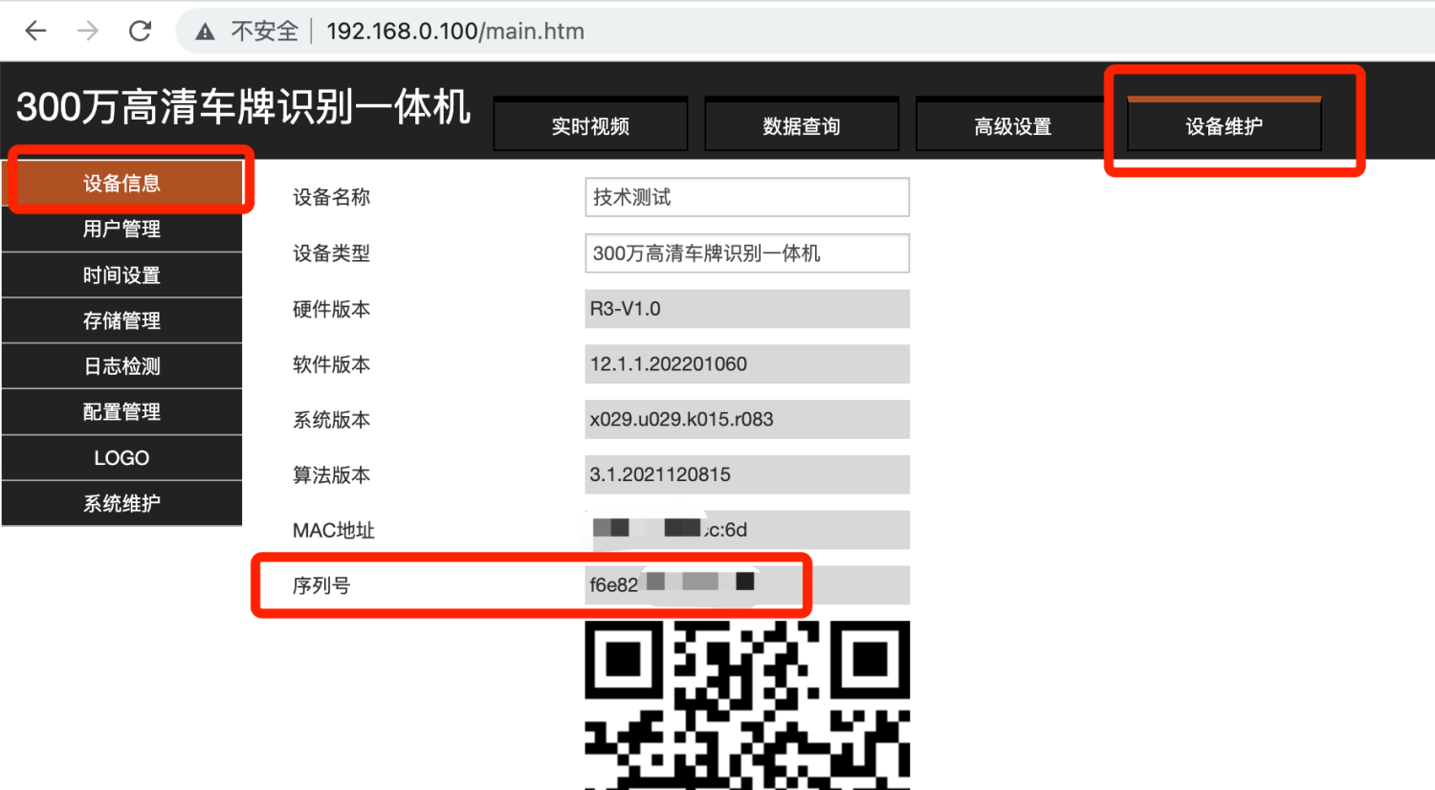Open the LOGO settings item

[121, 458]
